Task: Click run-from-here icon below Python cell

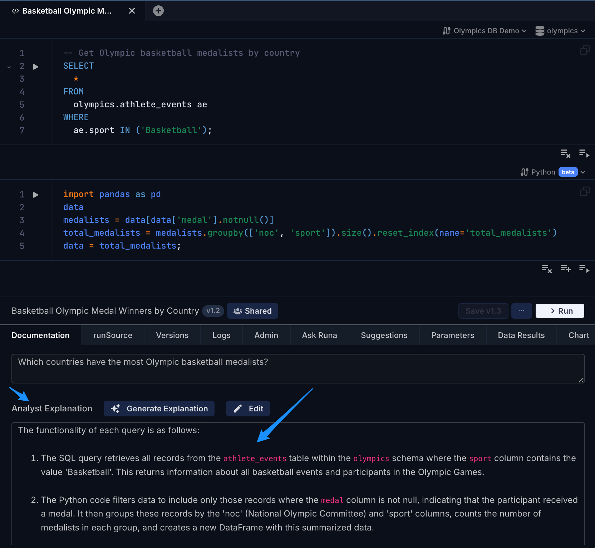Action: (x=584, y=268)
